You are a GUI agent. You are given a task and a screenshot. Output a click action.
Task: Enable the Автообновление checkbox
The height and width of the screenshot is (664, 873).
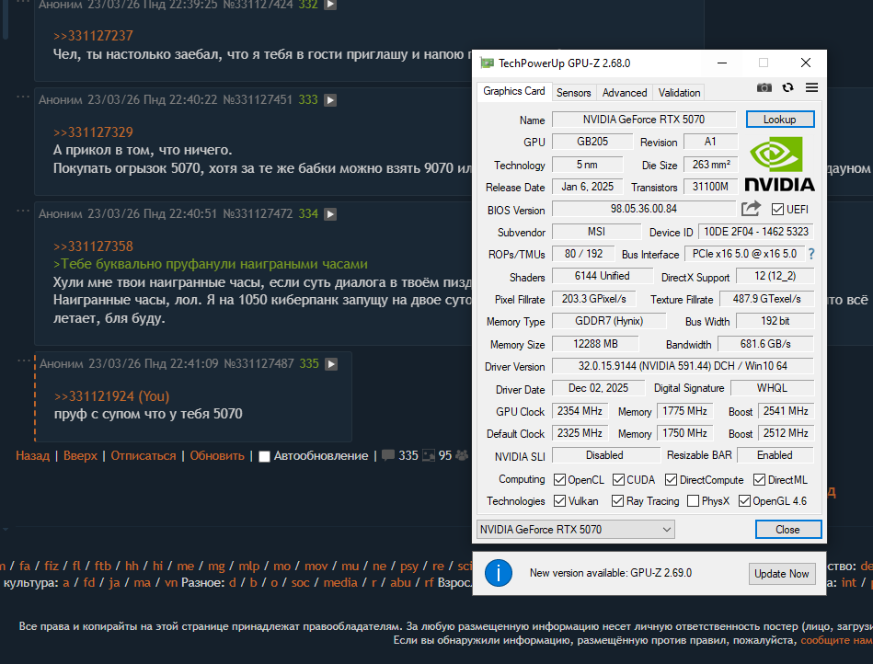264,456
